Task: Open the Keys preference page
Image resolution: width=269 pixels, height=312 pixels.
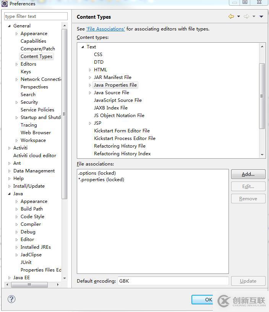Action: point(26,72)
